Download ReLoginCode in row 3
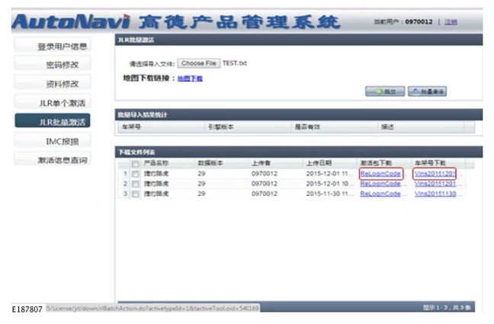 click(x=380, y=194)
